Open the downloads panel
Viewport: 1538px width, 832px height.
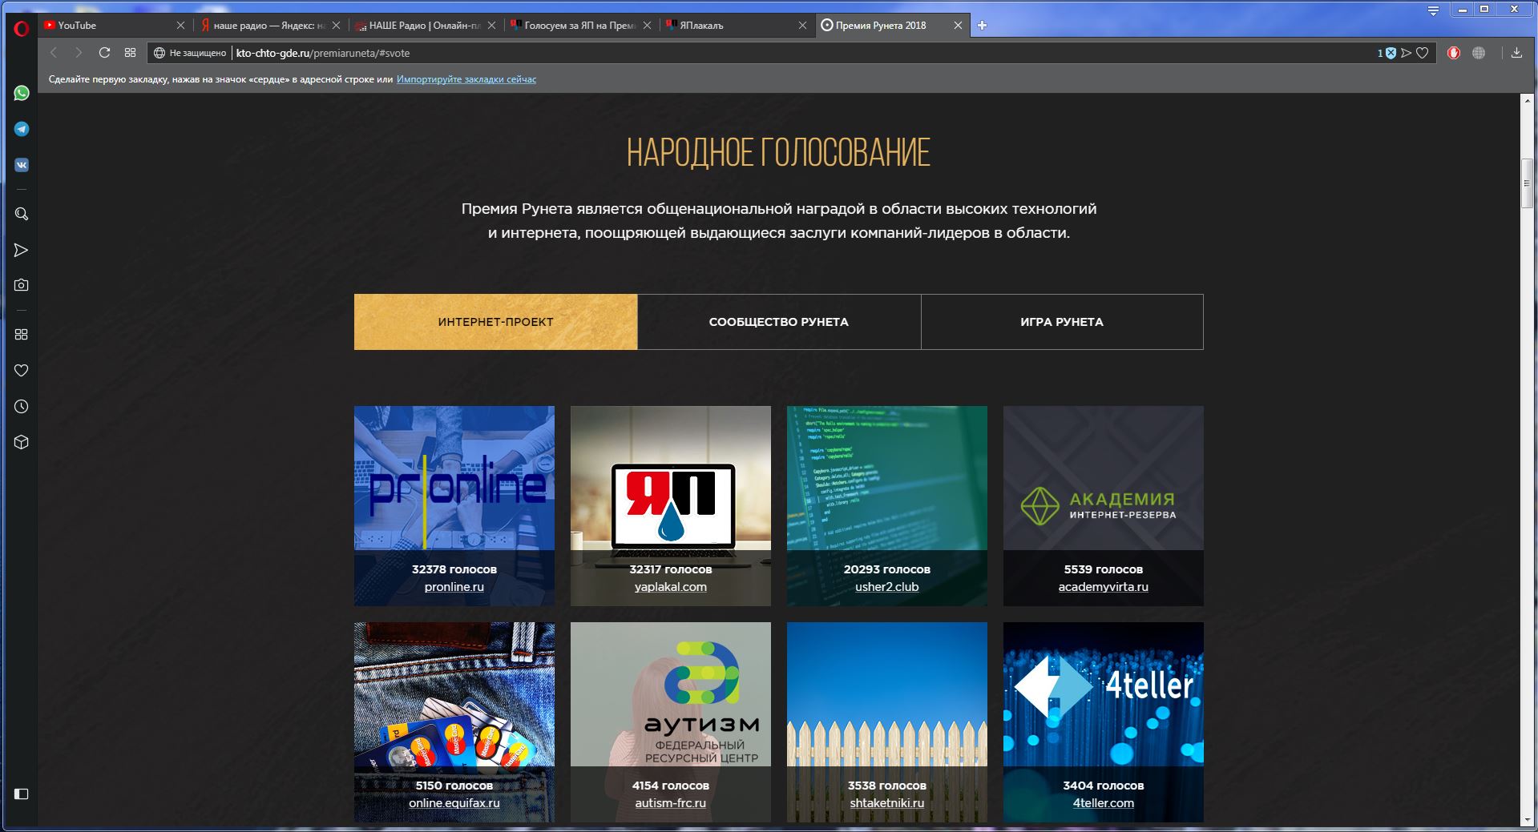[1516, 53]
